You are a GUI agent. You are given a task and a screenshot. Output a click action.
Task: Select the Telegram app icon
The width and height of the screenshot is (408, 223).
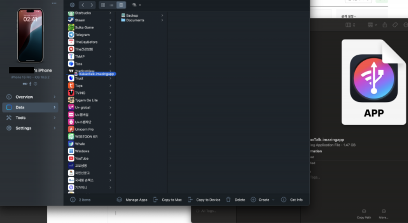71,35
